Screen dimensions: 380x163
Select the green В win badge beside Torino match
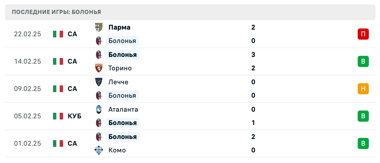coord(363,61)
